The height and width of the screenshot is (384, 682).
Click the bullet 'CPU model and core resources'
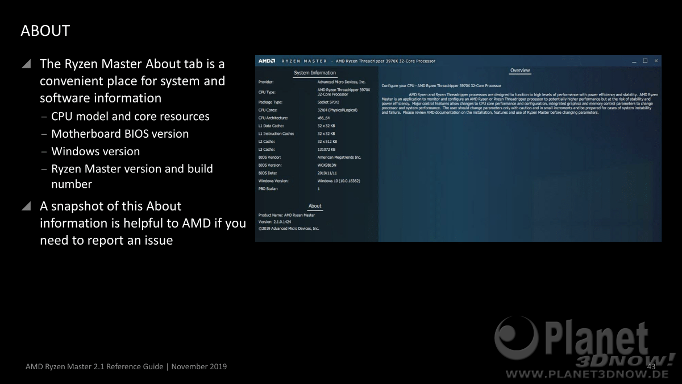coord(130,117)
